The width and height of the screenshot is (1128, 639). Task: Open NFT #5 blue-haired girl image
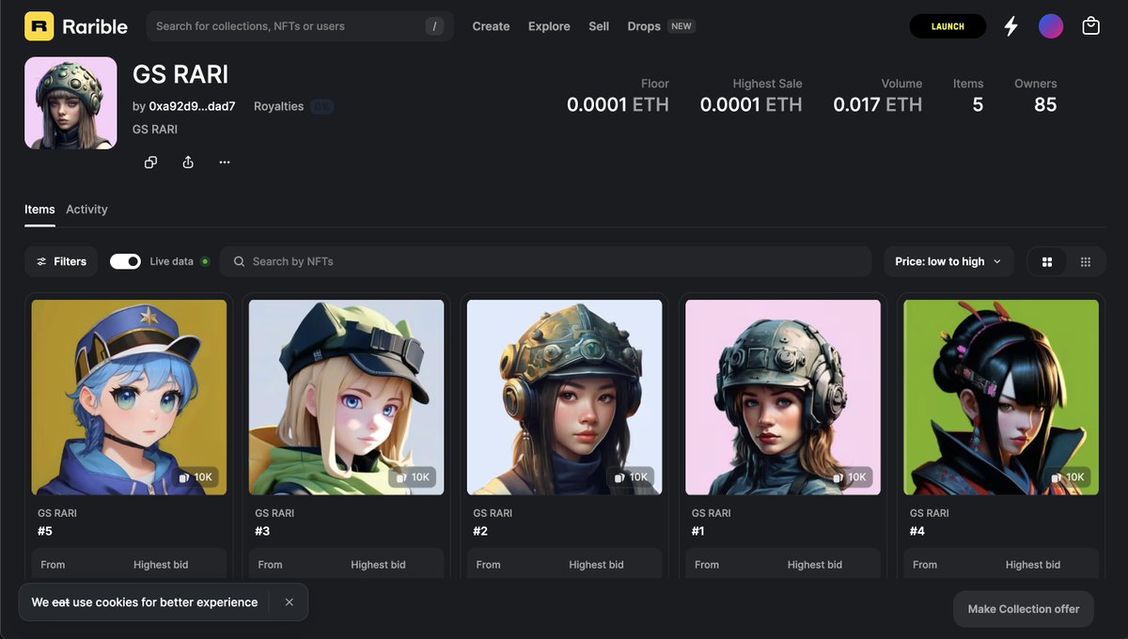pyautogui.click(x=129, y=397)
